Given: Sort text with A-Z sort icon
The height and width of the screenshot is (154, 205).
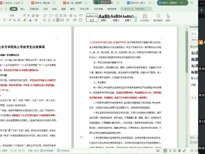Looking at the screenshot, I should 71,16.
